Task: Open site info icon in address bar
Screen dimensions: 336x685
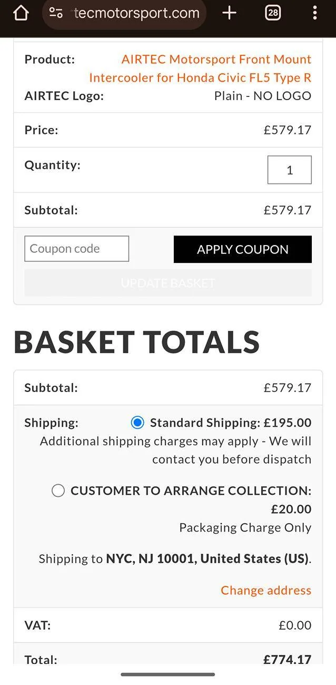Action: (56, 13)
